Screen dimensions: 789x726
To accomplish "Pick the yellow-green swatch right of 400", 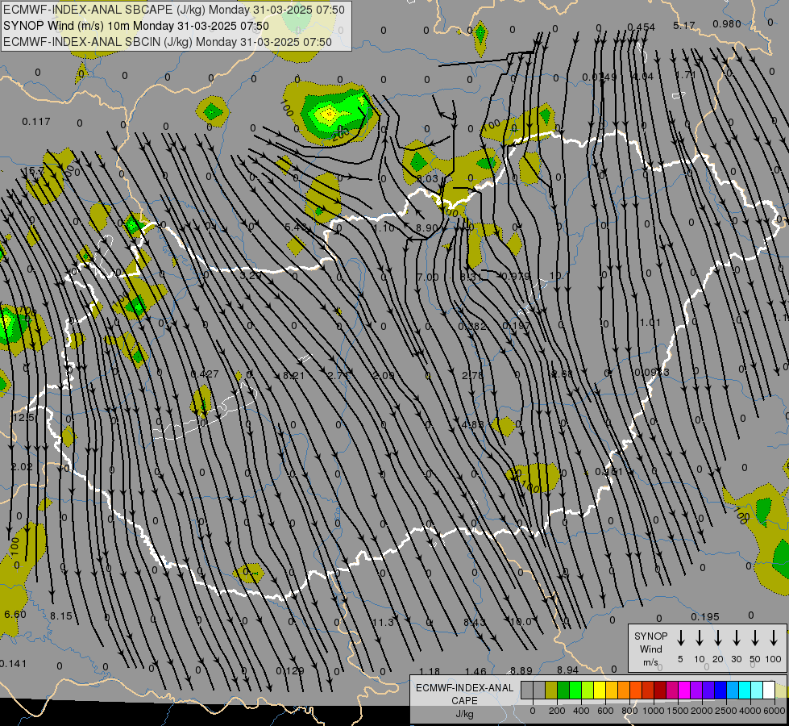I will click(x=588, y=690).
